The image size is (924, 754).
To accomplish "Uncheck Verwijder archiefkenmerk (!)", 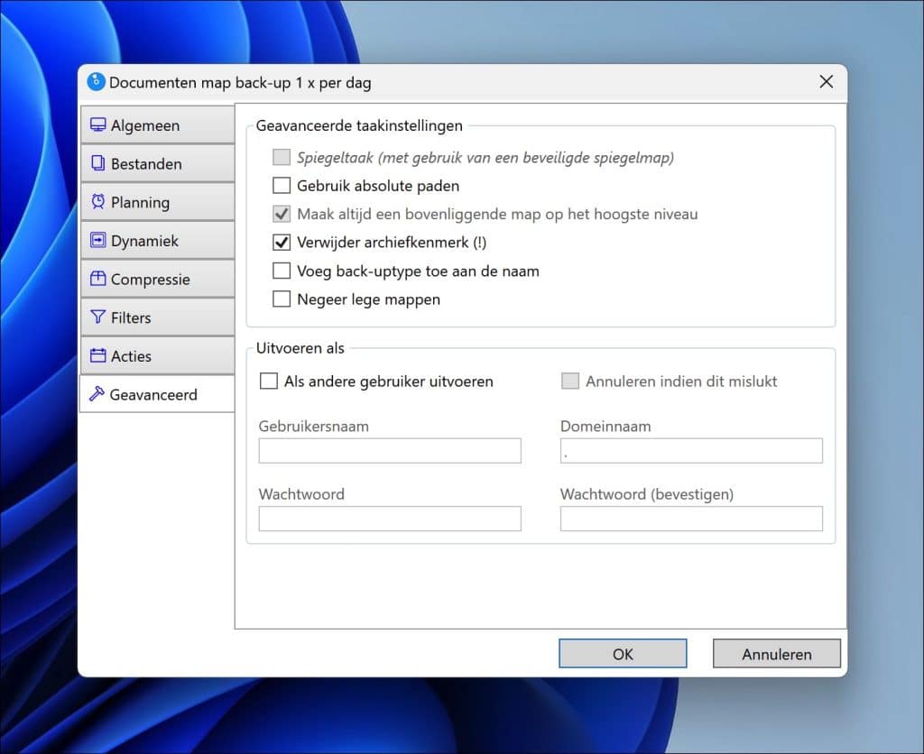I will coord(282,242).
